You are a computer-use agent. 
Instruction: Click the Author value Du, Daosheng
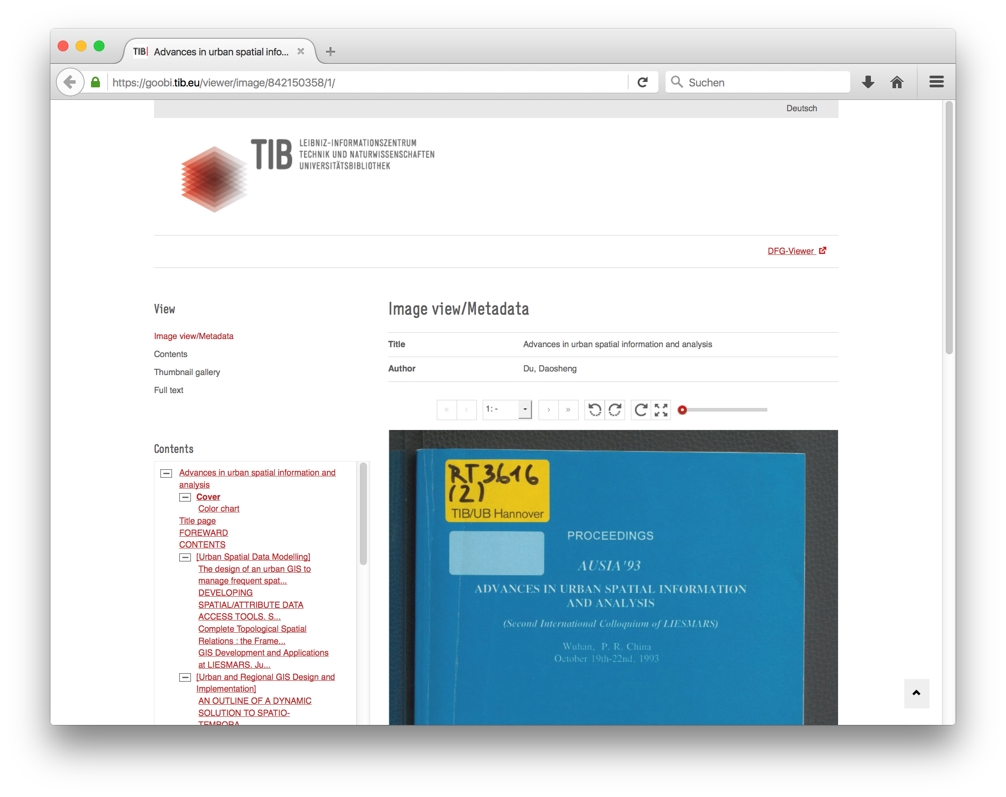pos(550,369)
